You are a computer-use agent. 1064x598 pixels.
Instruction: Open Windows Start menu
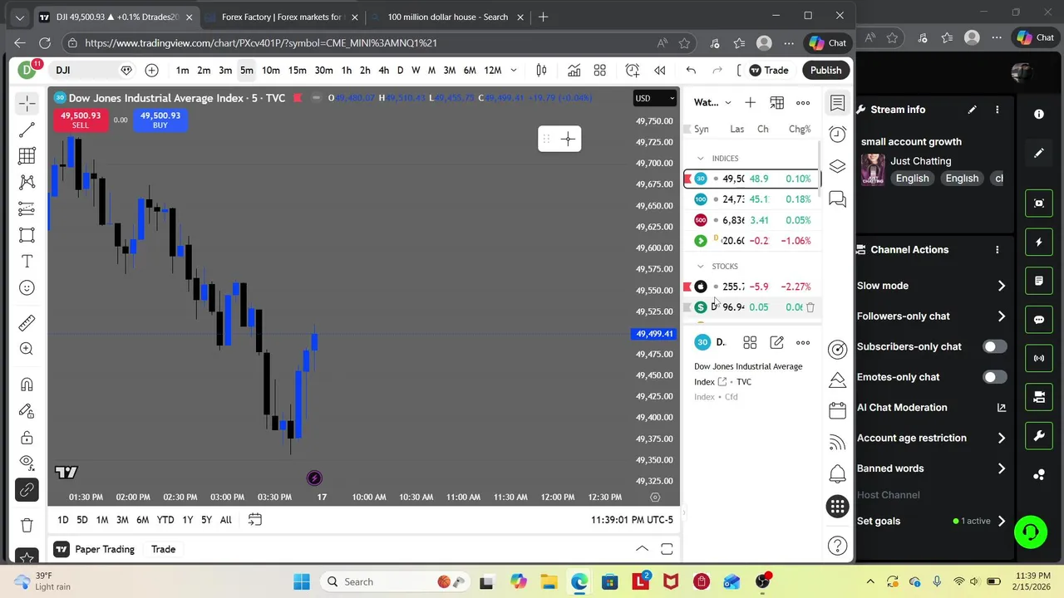tap(301, 582)
